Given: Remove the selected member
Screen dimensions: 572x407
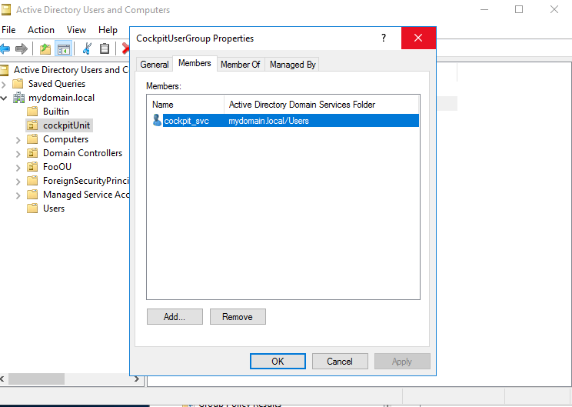Looking at the screenshot, I should point(238,316).
